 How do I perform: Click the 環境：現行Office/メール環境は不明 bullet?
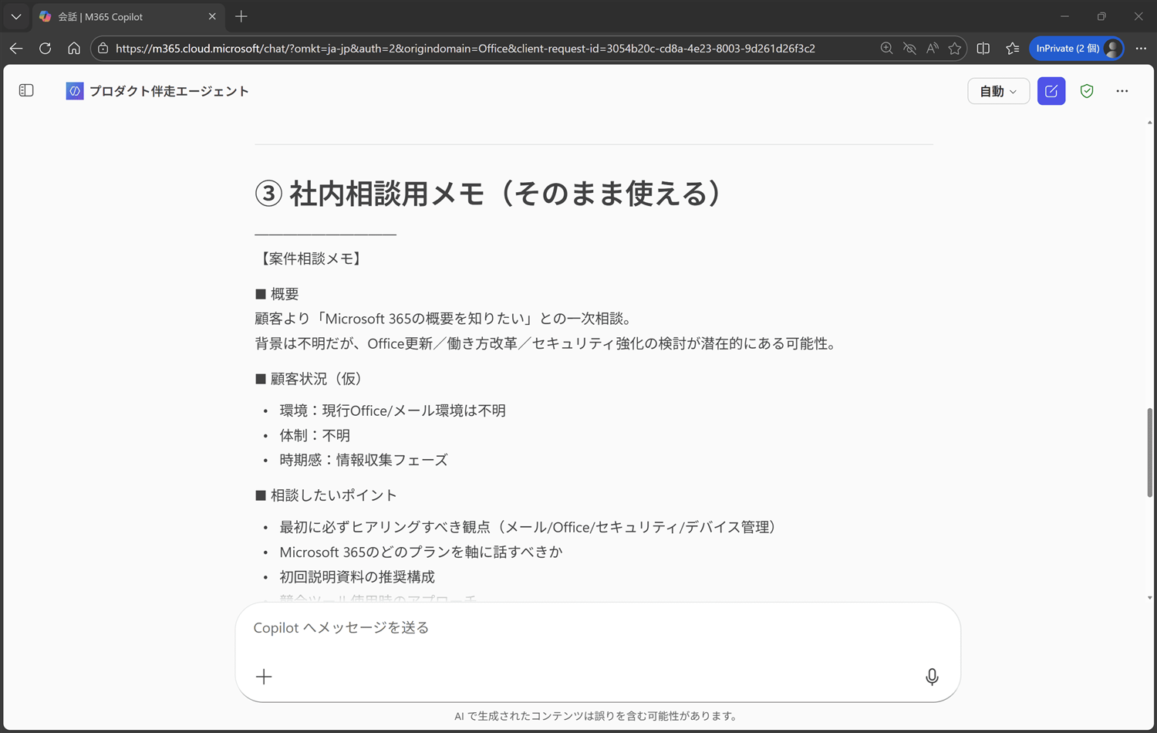(x=393, y=410)
